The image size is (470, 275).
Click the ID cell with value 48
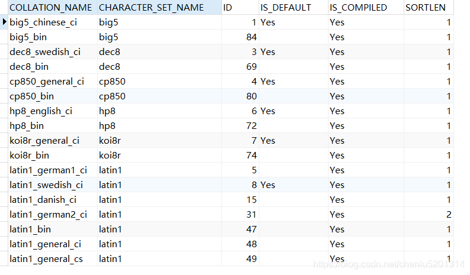240,244
